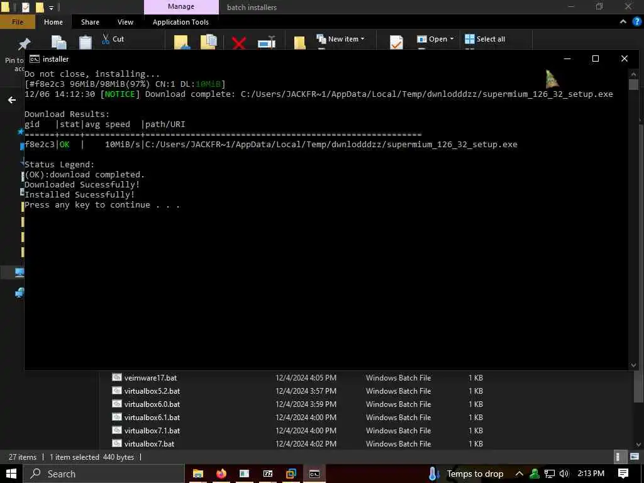Collapse the ribbon with the chevron arrow

pyautogui.click(x=623, y=21)
